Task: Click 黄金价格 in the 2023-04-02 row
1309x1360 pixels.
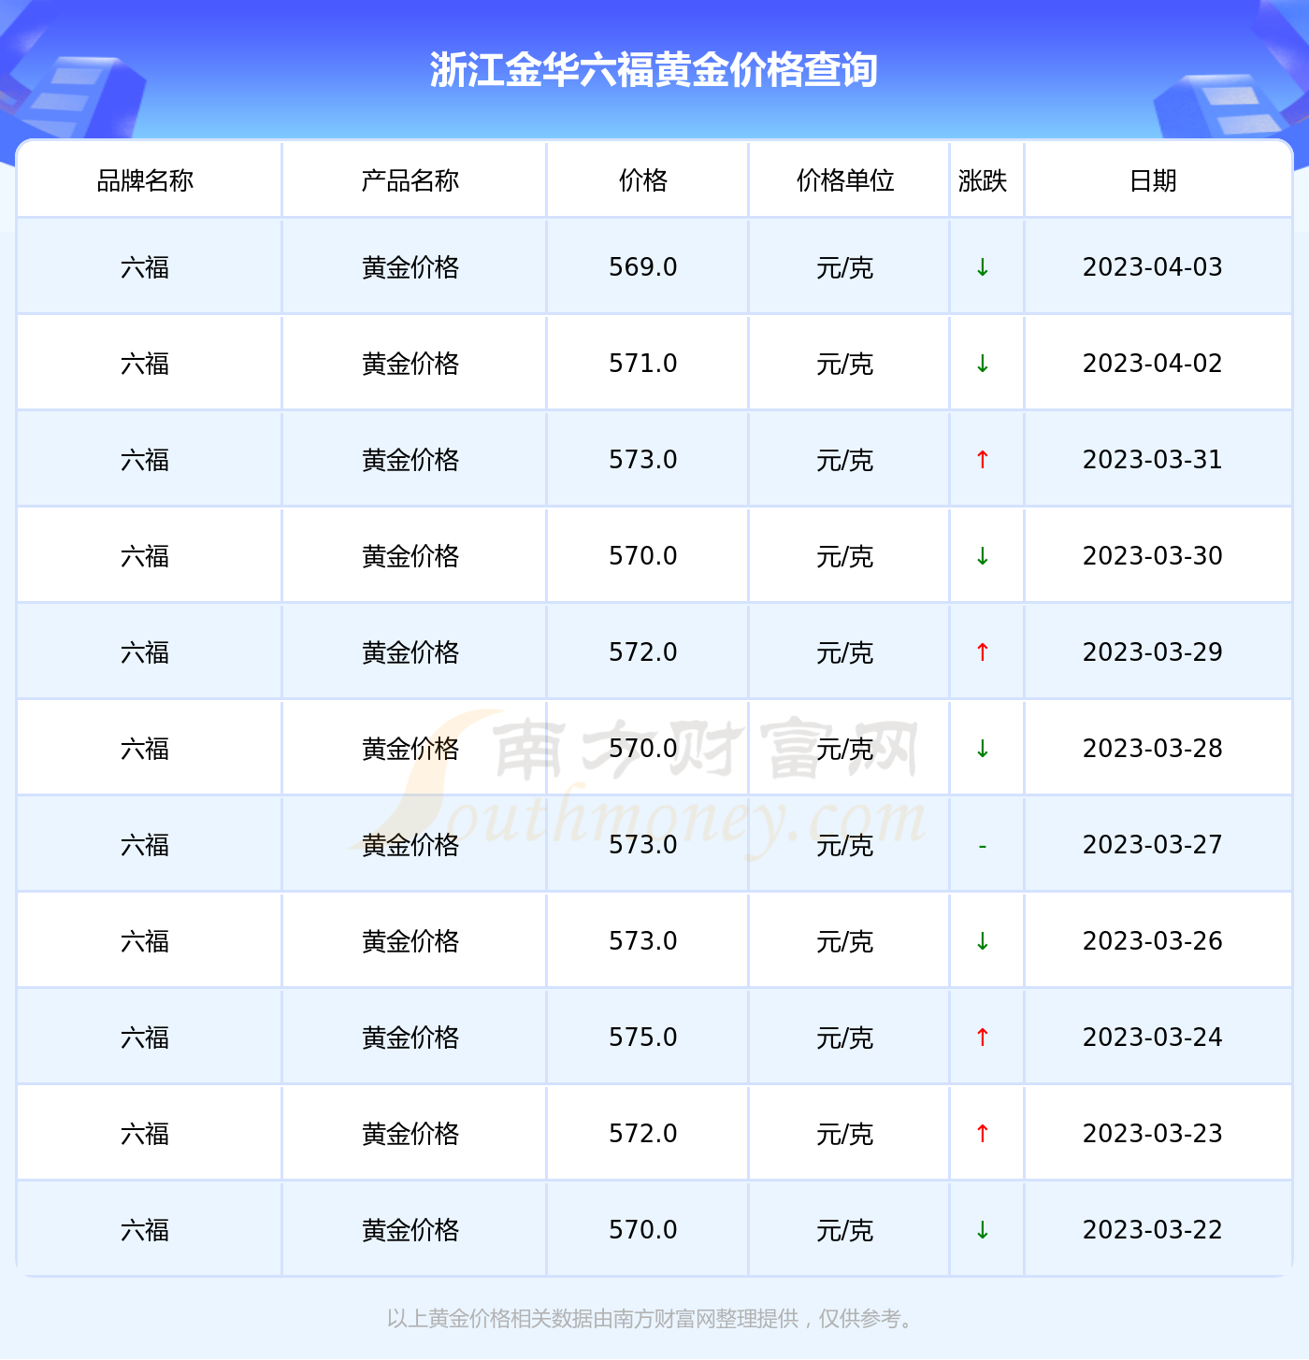Action: point(410,365)
